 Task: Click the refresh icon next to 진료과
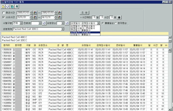pyautogui.click(x=44, y=23)
